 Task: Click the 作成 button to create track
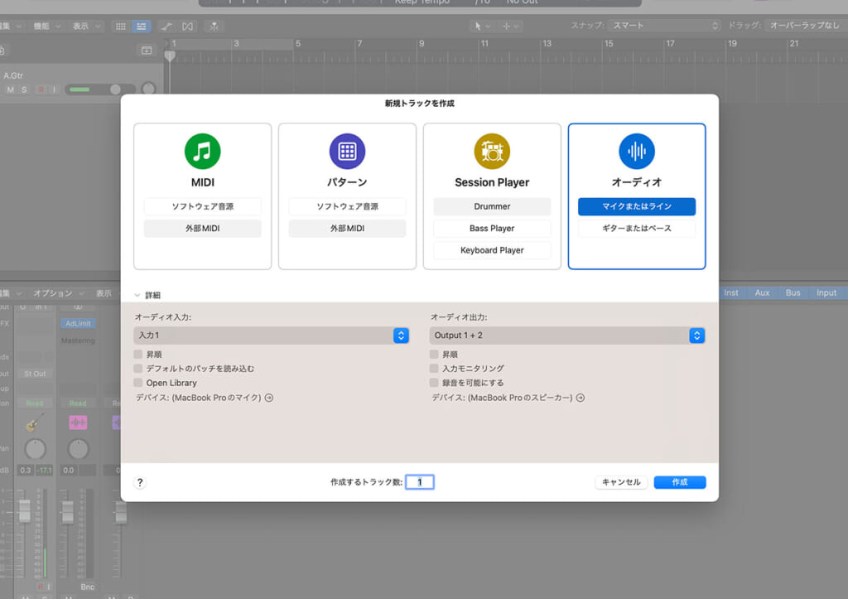[679, 481]
